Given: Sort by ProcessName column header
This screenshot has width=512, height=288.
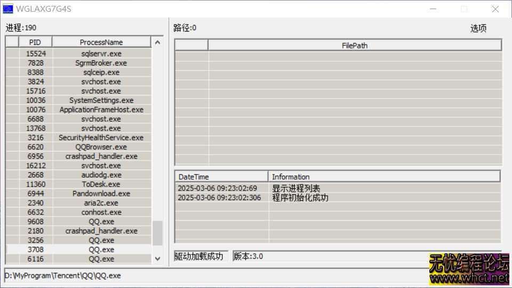Looking at the screenshot, I should pyautogui.click(x=101, y=42).
